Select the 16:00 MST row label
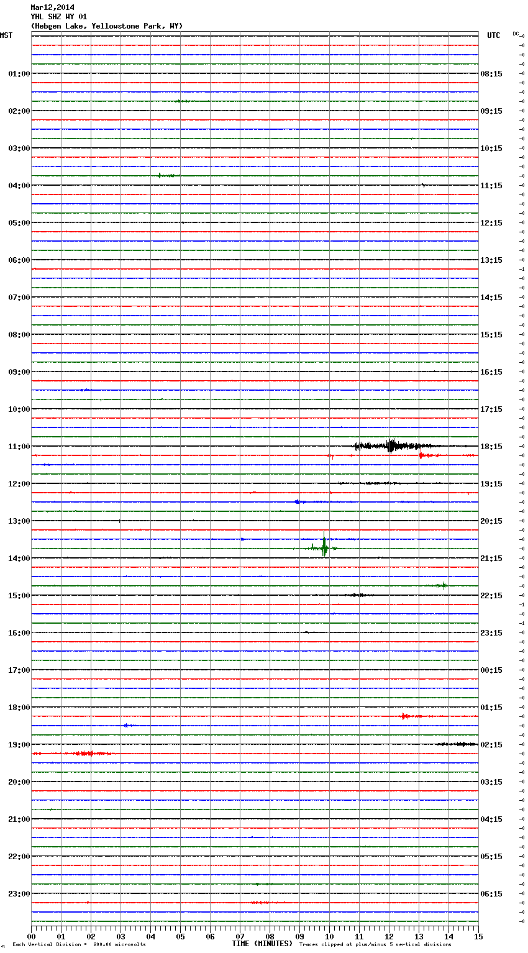The height and width of the screenshot is (953, 528). pyautogui.click(x=19, y=633)
